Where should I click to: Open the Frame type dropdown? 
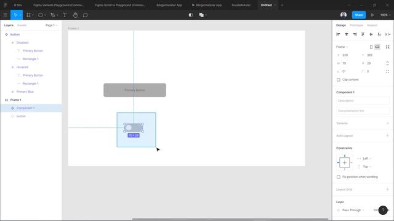click(342, 47)
